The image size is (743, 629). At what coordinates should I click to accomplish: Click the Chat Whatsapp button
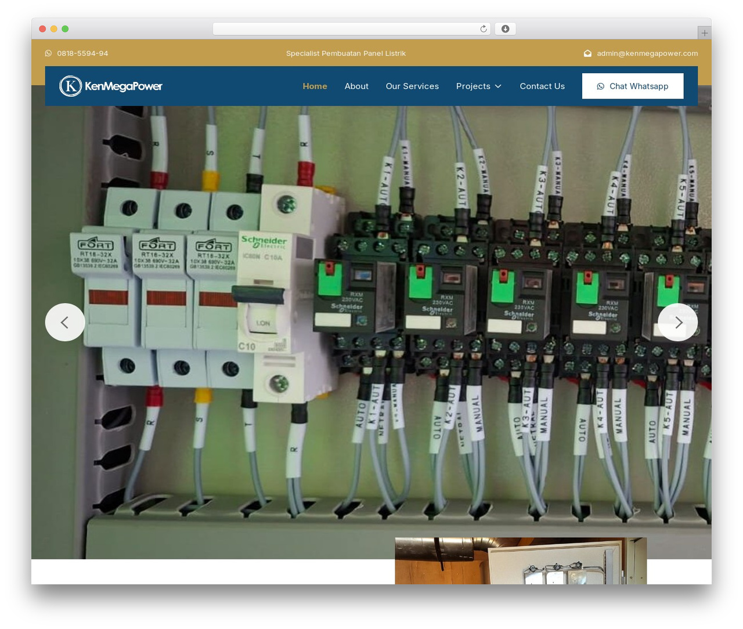click(x=633, y=86)
